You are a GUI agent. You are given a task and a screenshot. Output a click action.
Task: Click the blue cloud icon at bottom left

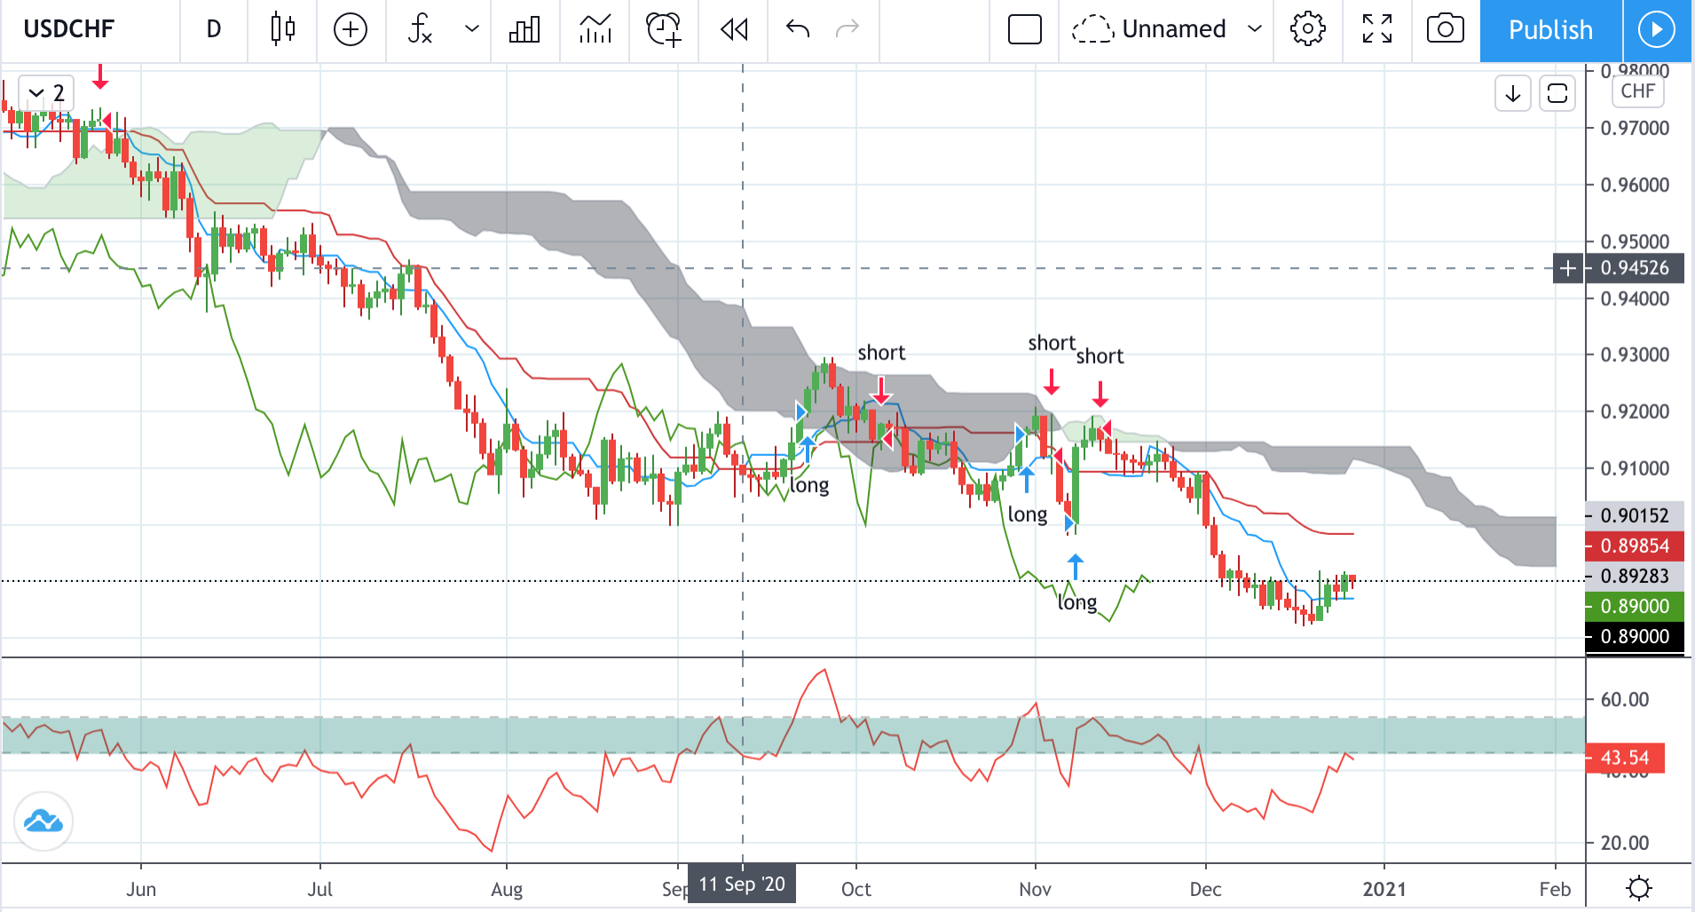43,822
